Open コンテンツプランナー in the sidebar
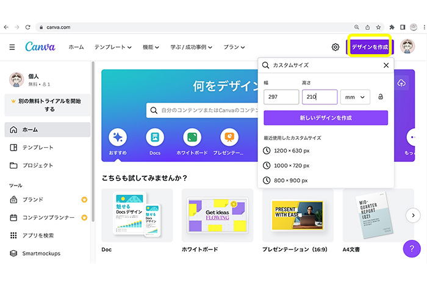The width and height of the screenshot is (427, 285). coord(48,217)
